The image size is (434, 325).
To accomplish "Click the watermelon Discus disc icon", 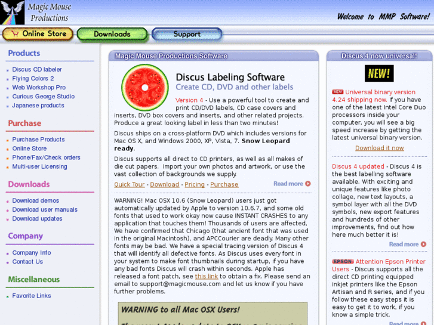I will (x=144, y=88).
